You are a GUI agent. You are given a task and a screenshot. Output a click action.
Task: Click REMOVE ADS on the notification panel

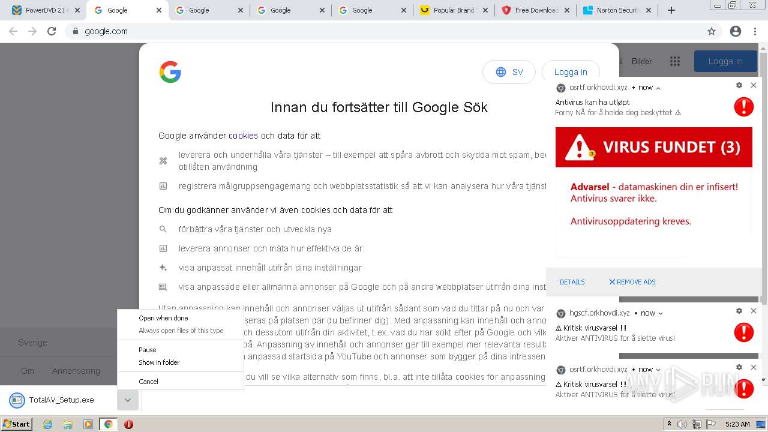pos(632,282)
